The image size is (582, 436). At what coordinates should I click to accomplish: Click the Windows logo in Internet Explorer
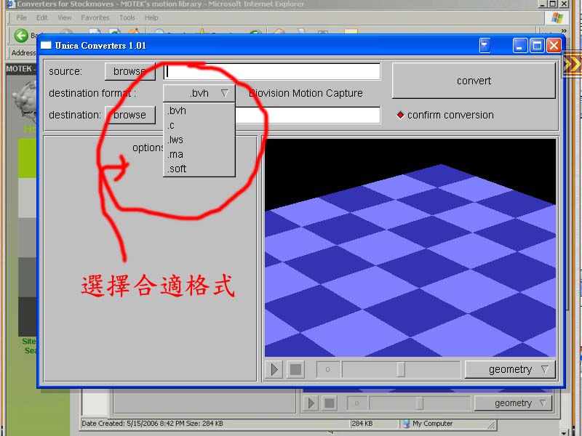[x=557, y=17]
